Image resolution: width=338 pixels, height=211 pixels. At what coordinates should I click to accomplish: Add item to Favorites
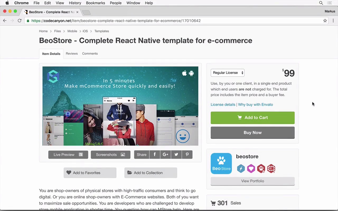coord(90,173)
